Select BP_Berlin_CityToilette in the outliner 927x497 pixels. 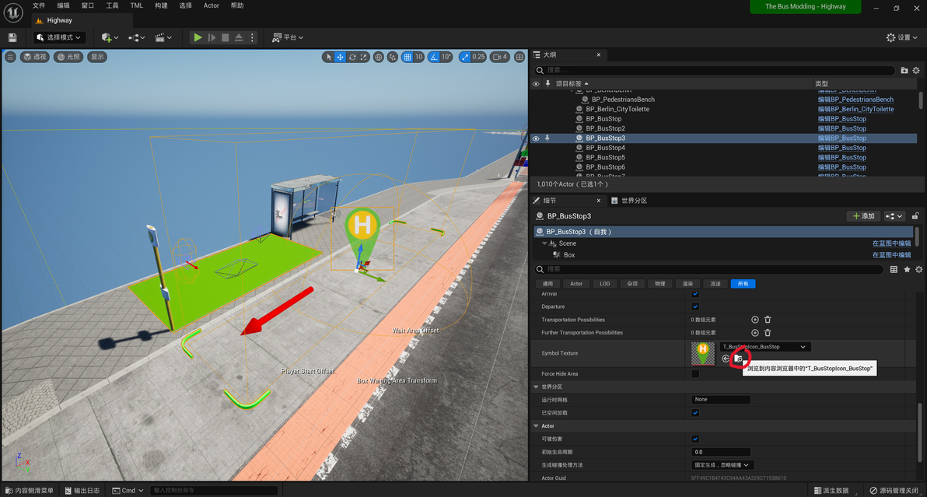[617, 110]
